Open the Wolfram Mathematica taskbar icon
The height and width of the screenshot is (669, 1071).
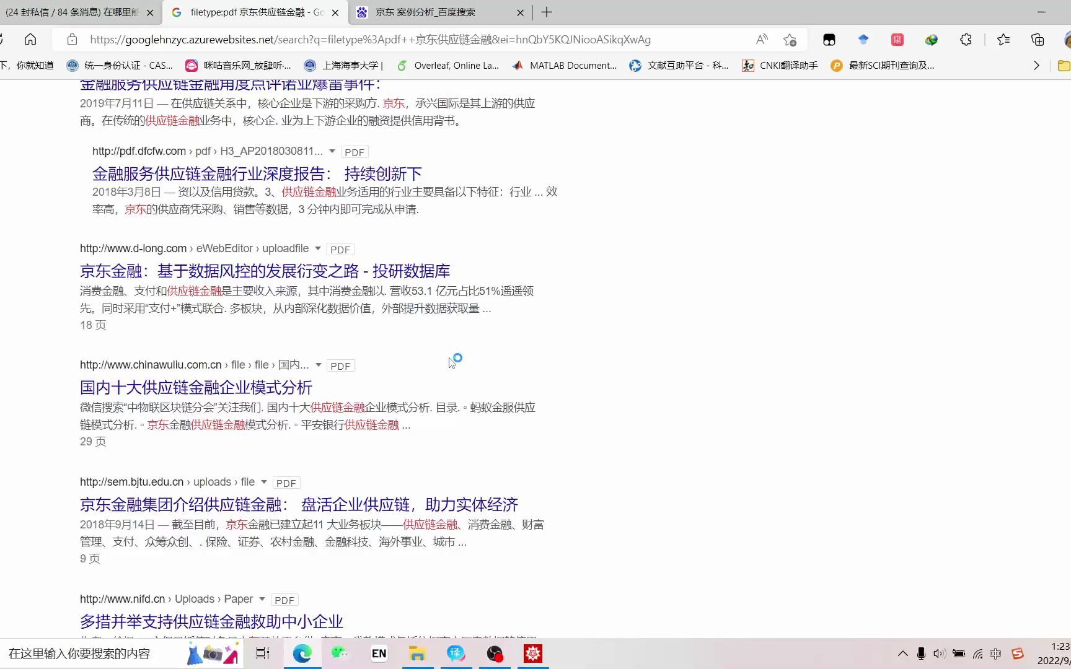pos(533,654)
